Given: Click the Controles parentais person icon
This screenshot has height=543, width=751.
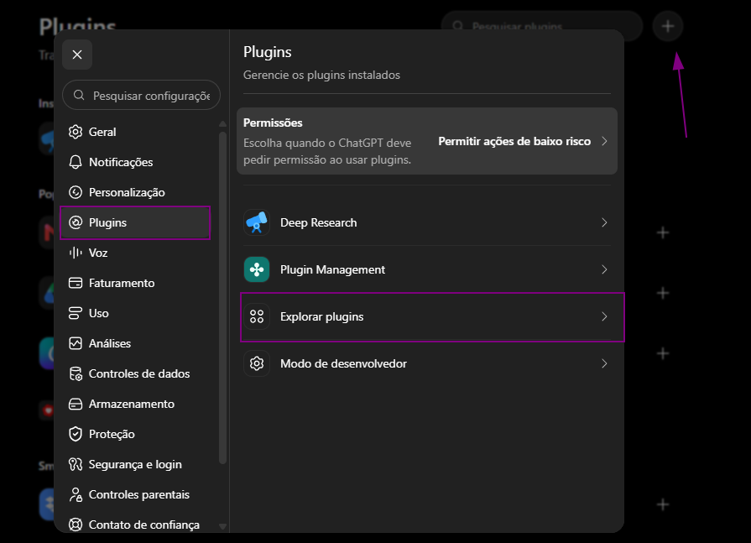Looking at the screenshot, I should (x=76, y=494).
